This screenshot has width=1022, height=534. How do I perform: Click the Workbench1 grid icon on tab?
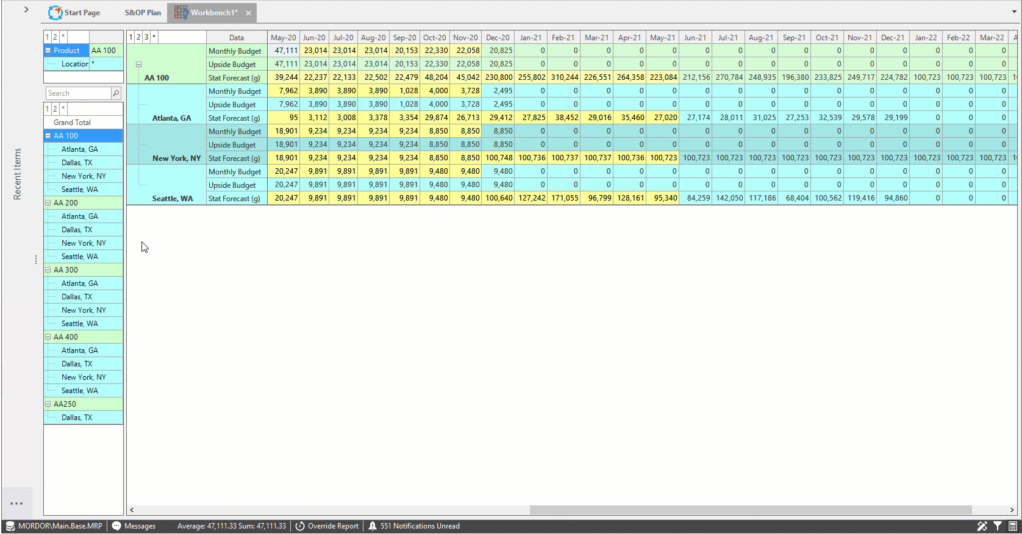(x=181, y=12)
